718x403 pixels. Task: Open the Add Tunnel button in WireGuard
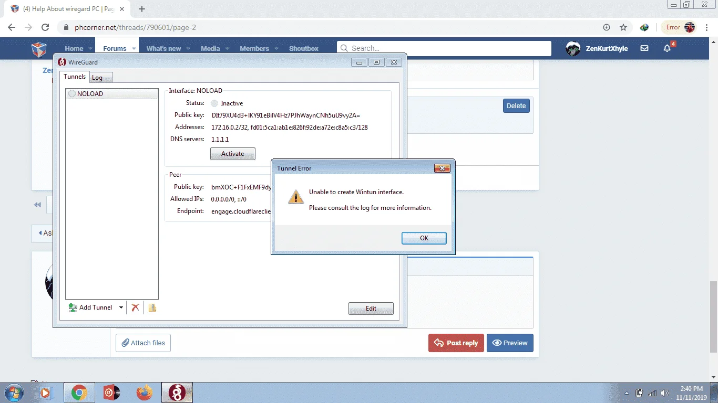(x=90, y=307)
